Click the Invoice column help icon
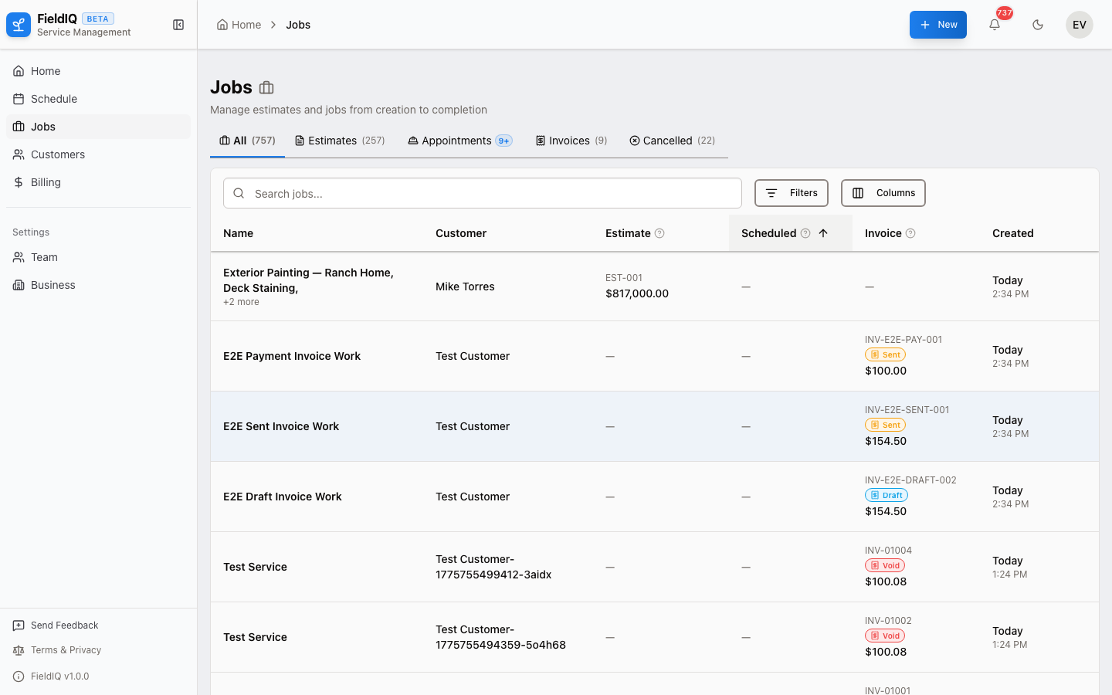This screenshot has width=1112, height=695. (x=910, y=233)
